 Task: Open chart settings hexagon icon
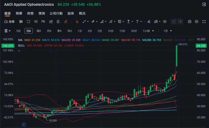197,21
